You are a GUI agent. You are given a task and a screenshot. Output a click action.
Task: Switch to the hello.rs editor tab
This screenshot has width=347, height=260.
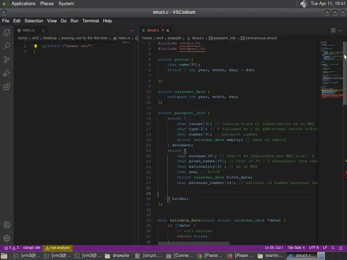tap(28, 30)
